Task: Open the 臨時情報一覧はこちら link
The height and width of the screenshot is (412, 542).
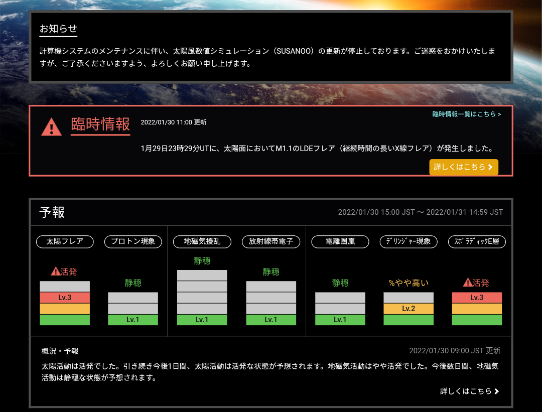Action: point(466,114)
